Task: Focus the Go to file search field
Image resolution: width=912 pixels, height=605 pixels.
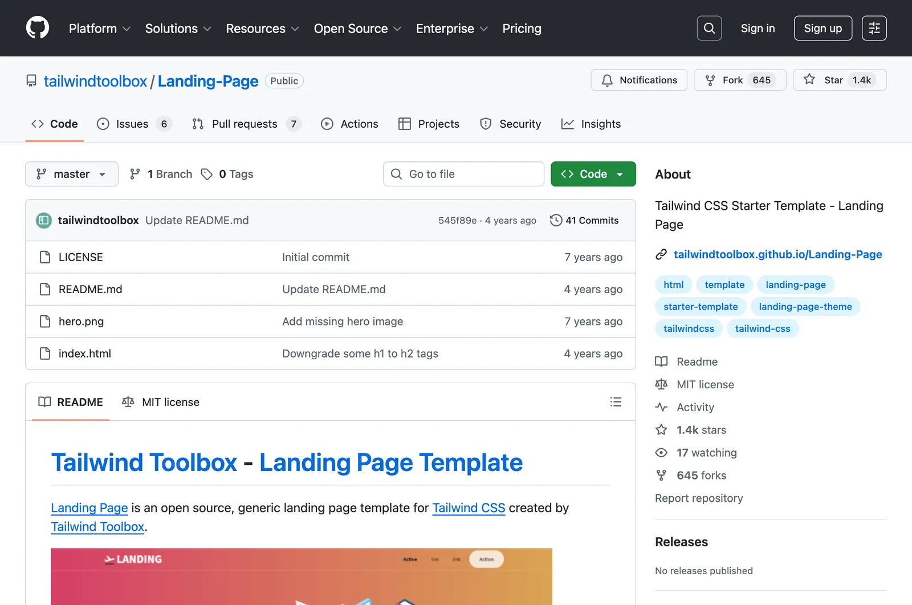Action: click(463, 174)
